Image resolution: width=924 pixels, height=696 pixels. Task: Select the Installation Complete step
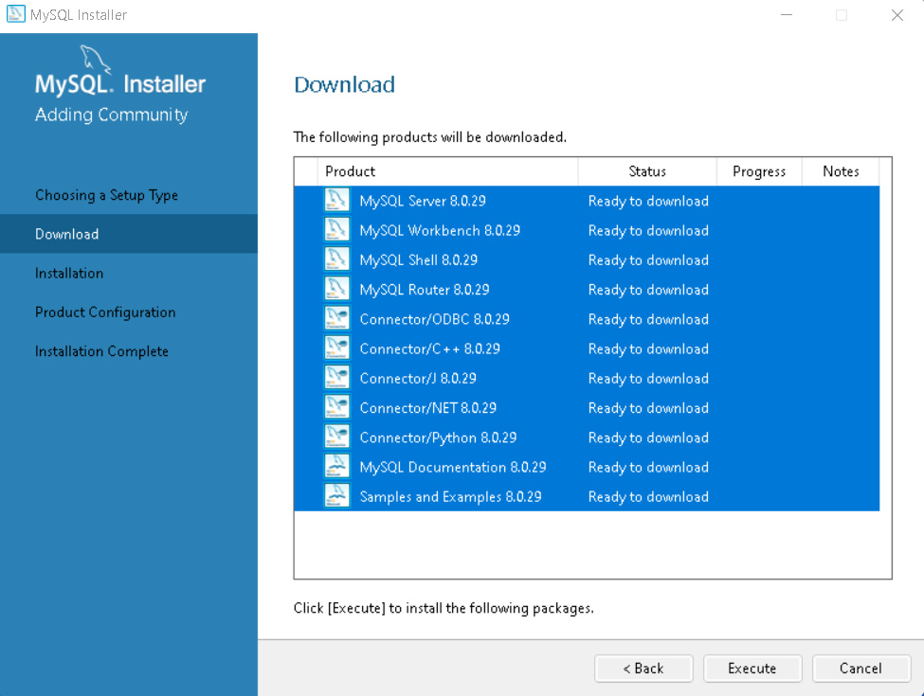[x=102, y=351]
